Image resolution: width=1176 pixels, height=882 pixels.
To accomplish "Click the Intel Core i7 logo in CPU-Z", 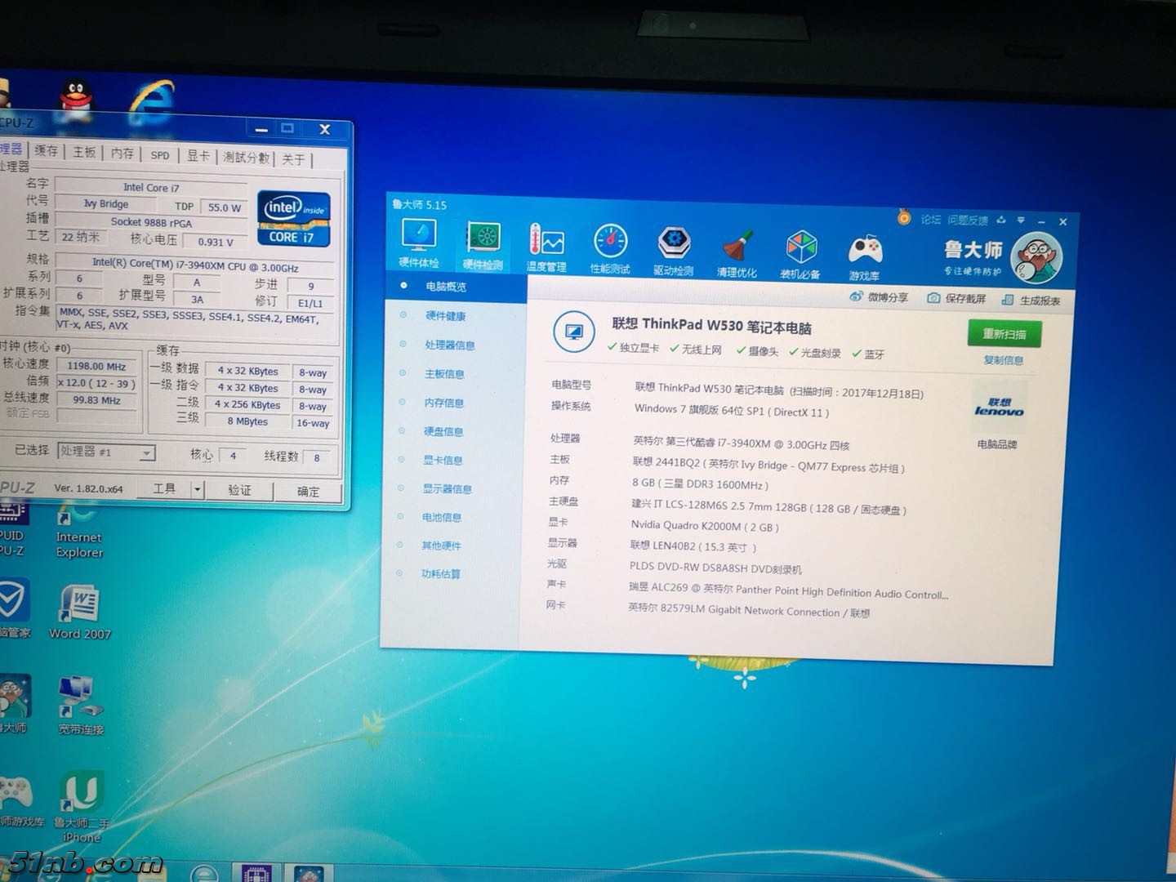I will (294, 219).
